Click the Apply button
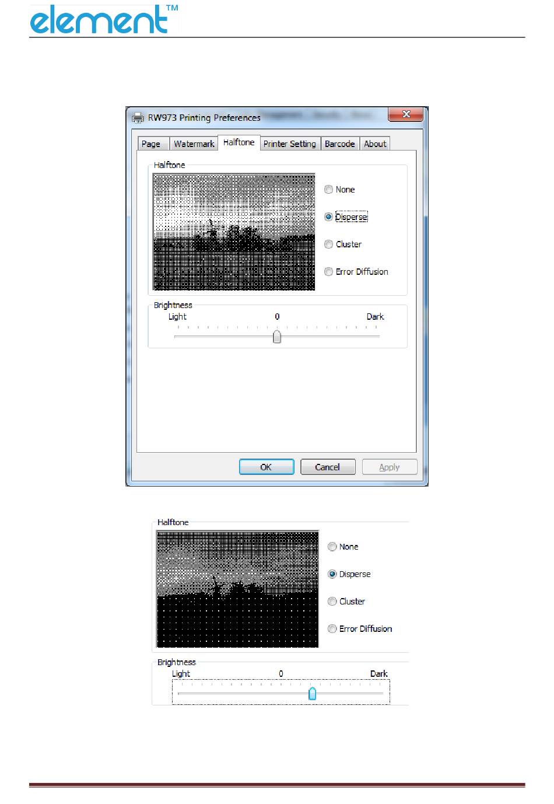 click(x=390, y=467)
